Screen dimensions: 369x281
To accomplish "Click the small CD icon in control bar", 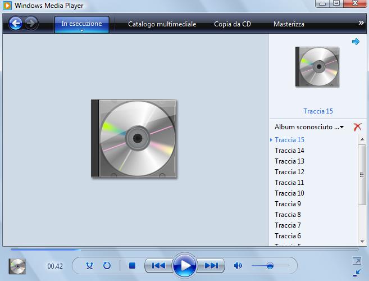I will (17, 266).
